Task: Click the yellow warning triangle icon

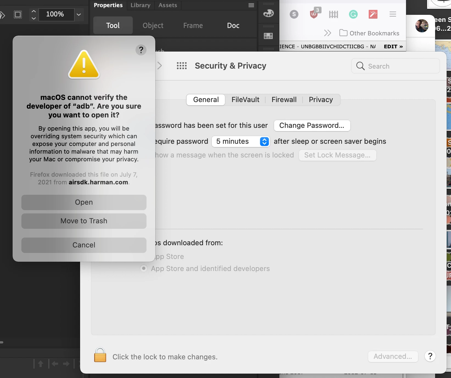Action: click(84, 64)
